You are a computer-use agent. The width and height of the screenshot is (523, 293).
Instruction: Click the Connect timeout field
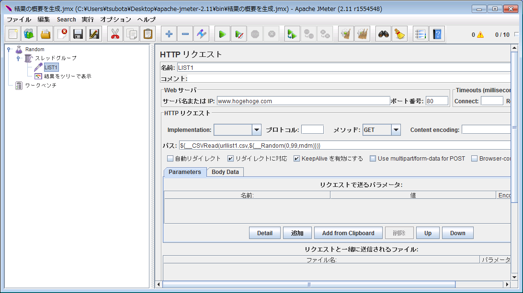tap(492, 101)
